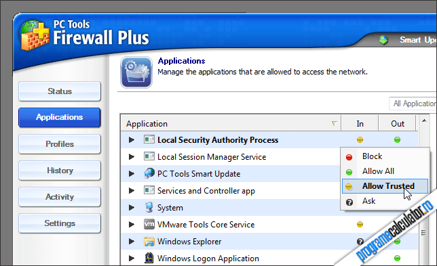
Task: Click the Windows Explorer folder icon
Action: (149, 241)
